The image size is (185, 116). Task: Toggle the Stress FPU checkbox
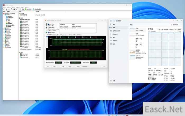48,26
